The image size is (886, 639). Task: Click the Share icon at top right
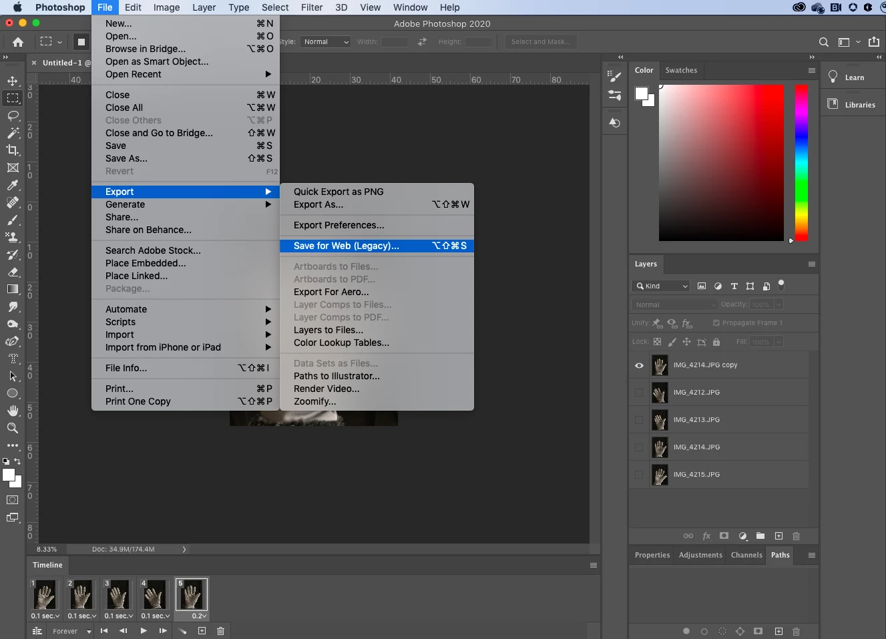pyautogui.click(x=874, y=41)
